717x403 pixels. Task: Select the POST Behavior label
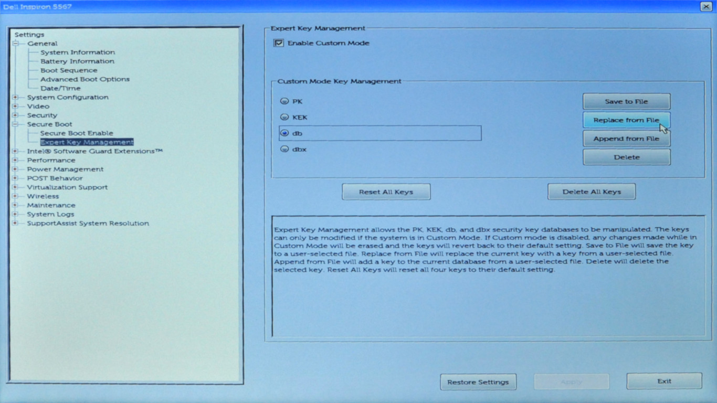pyautogui.click(x=55, y=178)
